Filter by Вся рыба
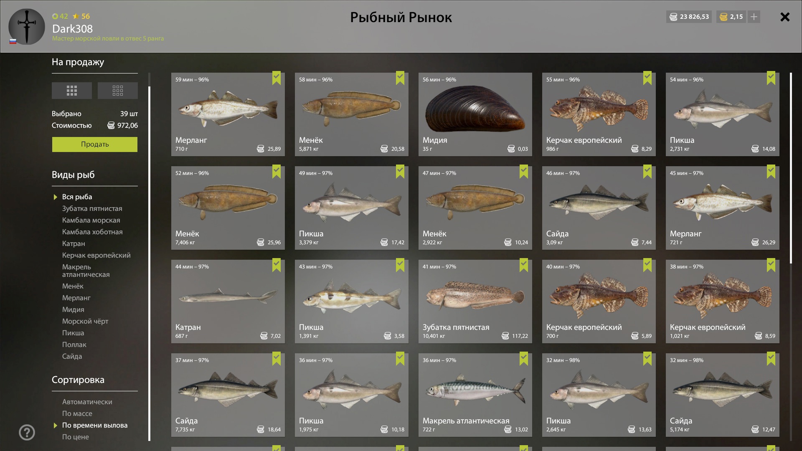 (77, 197)
